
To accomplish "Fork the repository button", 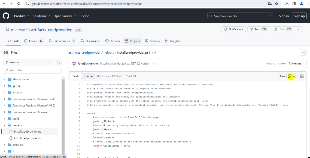I will tap(259, 29).
